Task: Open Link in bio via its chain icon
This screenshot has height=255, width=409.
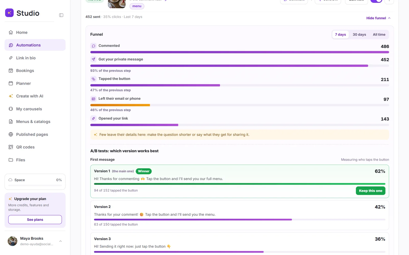Action: (x=11, y=58)
